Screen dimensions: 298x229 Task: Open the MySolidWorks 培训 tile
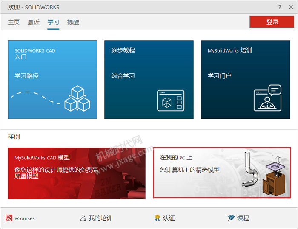coord(245,79)
